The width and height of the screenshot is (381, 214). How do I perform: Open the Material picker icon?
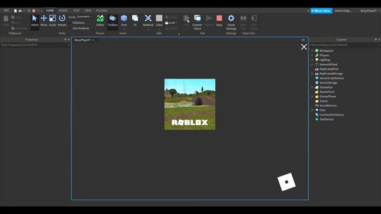coord(148,18)
